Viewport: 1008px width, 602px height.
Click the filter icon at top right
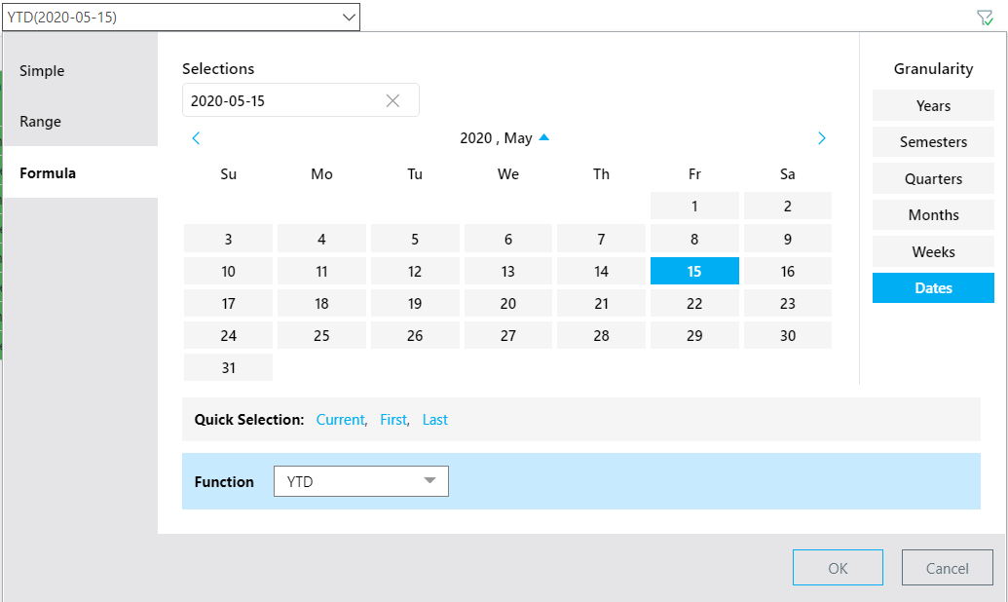[x=985, y=18]
